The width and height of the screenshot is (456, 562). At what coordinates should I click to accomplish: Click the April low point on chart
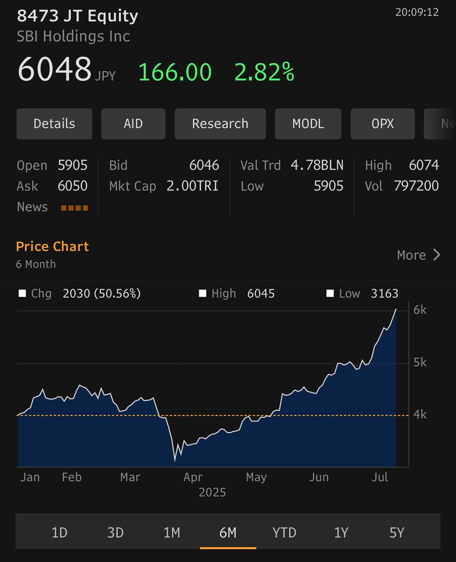175,460
